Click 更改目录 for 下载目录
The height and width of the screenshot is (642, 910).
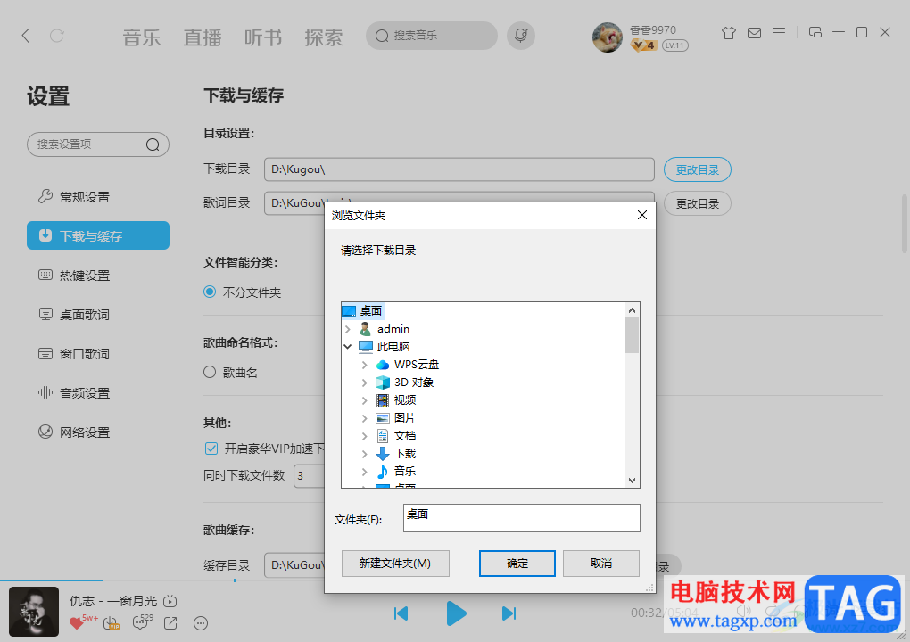point(697,169)
